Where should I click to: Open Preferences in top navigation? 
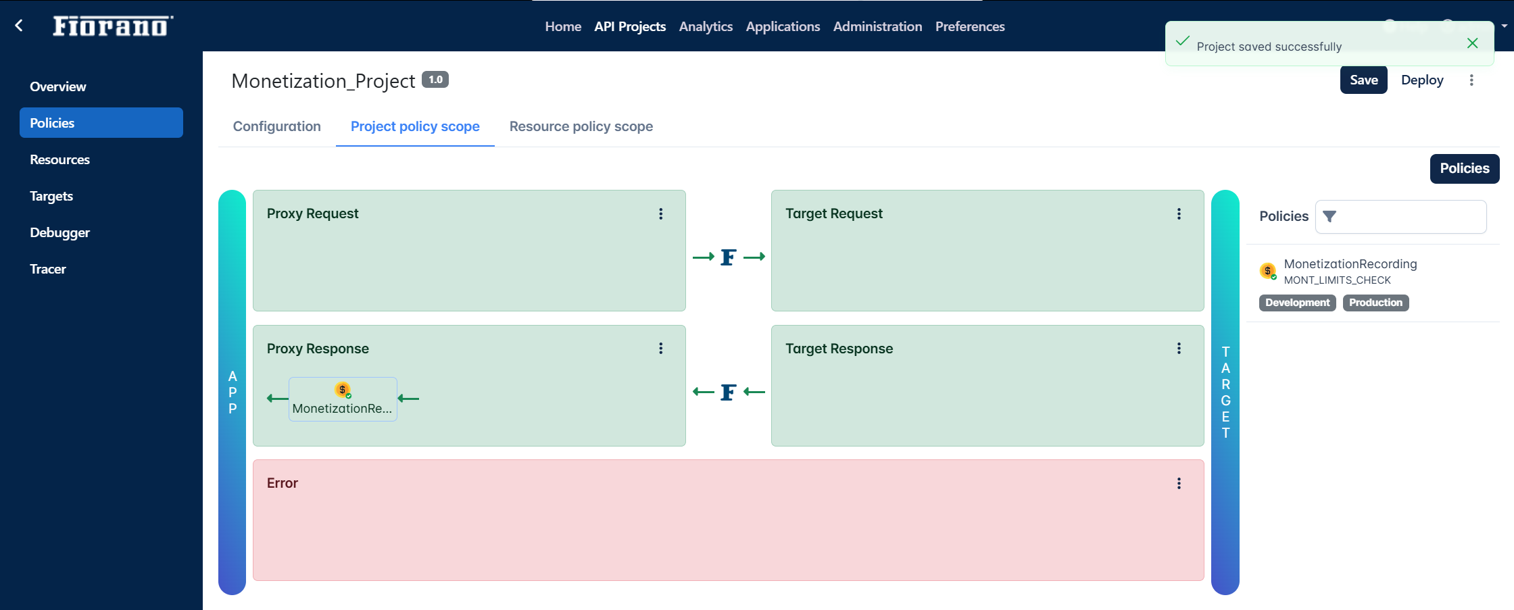(x=970, y=26)
